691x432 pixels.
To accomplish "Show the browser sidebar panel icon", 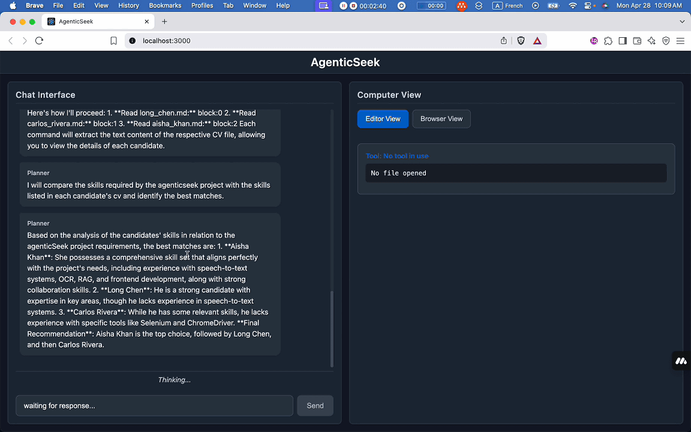I will 623,41.
